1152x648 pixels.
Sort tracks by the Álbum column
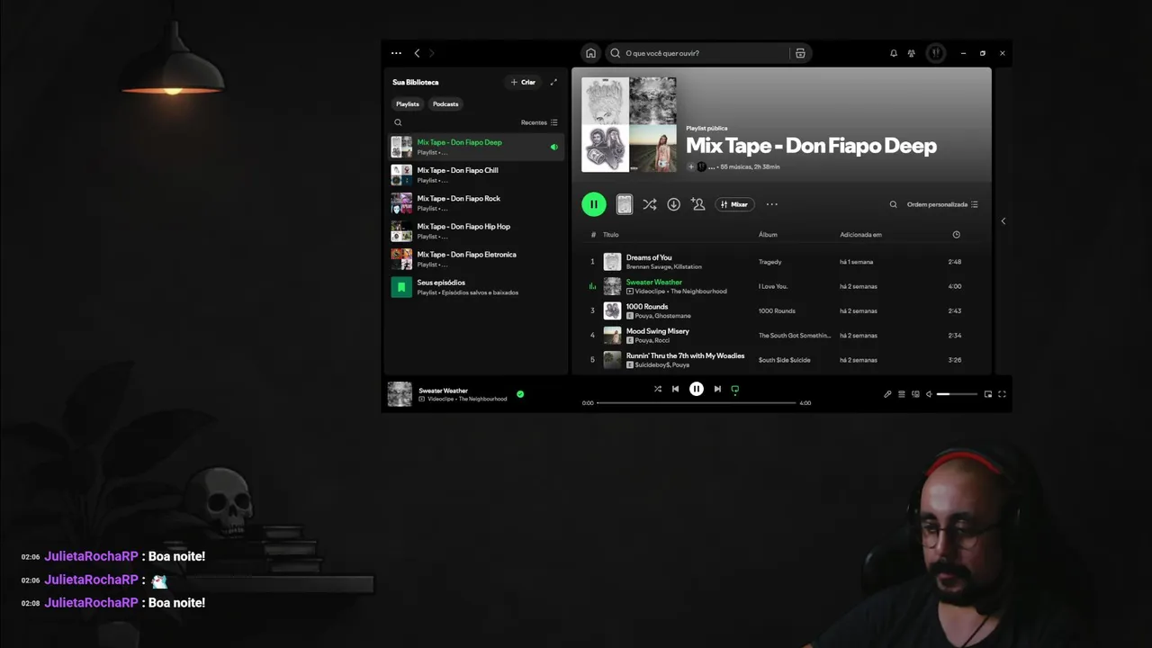[x=768, y=235]
